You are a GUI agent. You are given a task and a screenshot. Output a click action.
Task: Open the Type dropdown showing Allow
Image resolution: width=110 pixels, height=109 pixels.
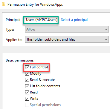[67, 29]
